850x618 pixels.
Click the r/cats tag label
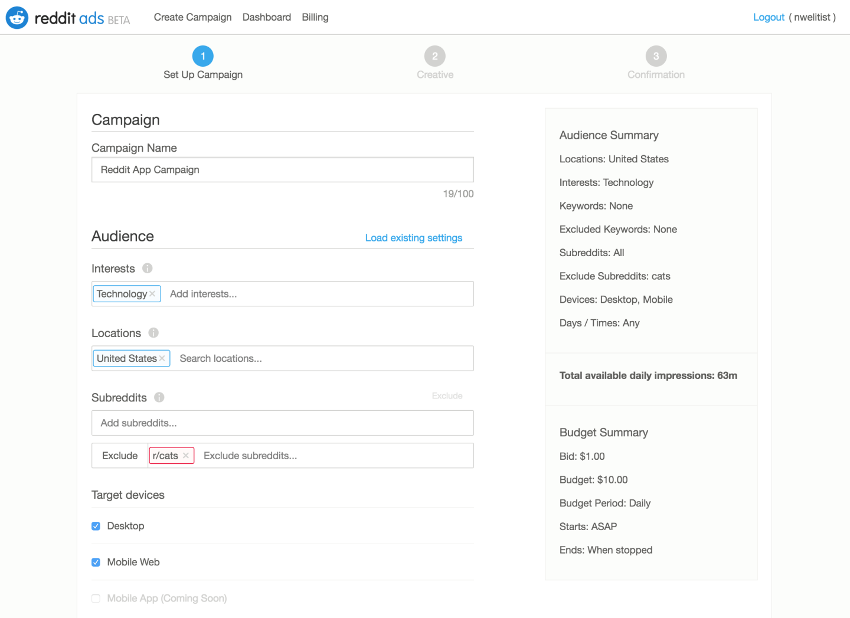[165, 456]
